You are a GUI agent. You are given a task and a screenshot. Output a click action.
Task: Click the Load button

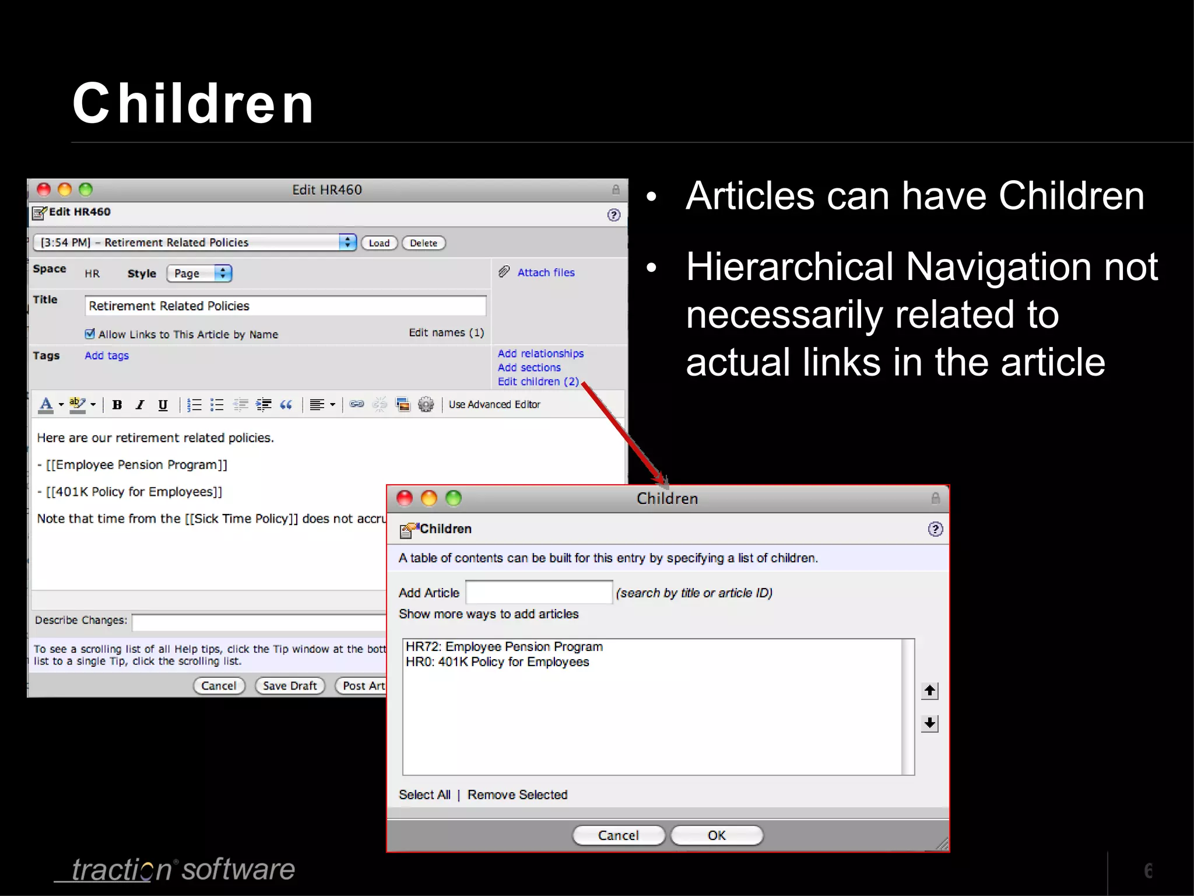(x=379, y=243)
